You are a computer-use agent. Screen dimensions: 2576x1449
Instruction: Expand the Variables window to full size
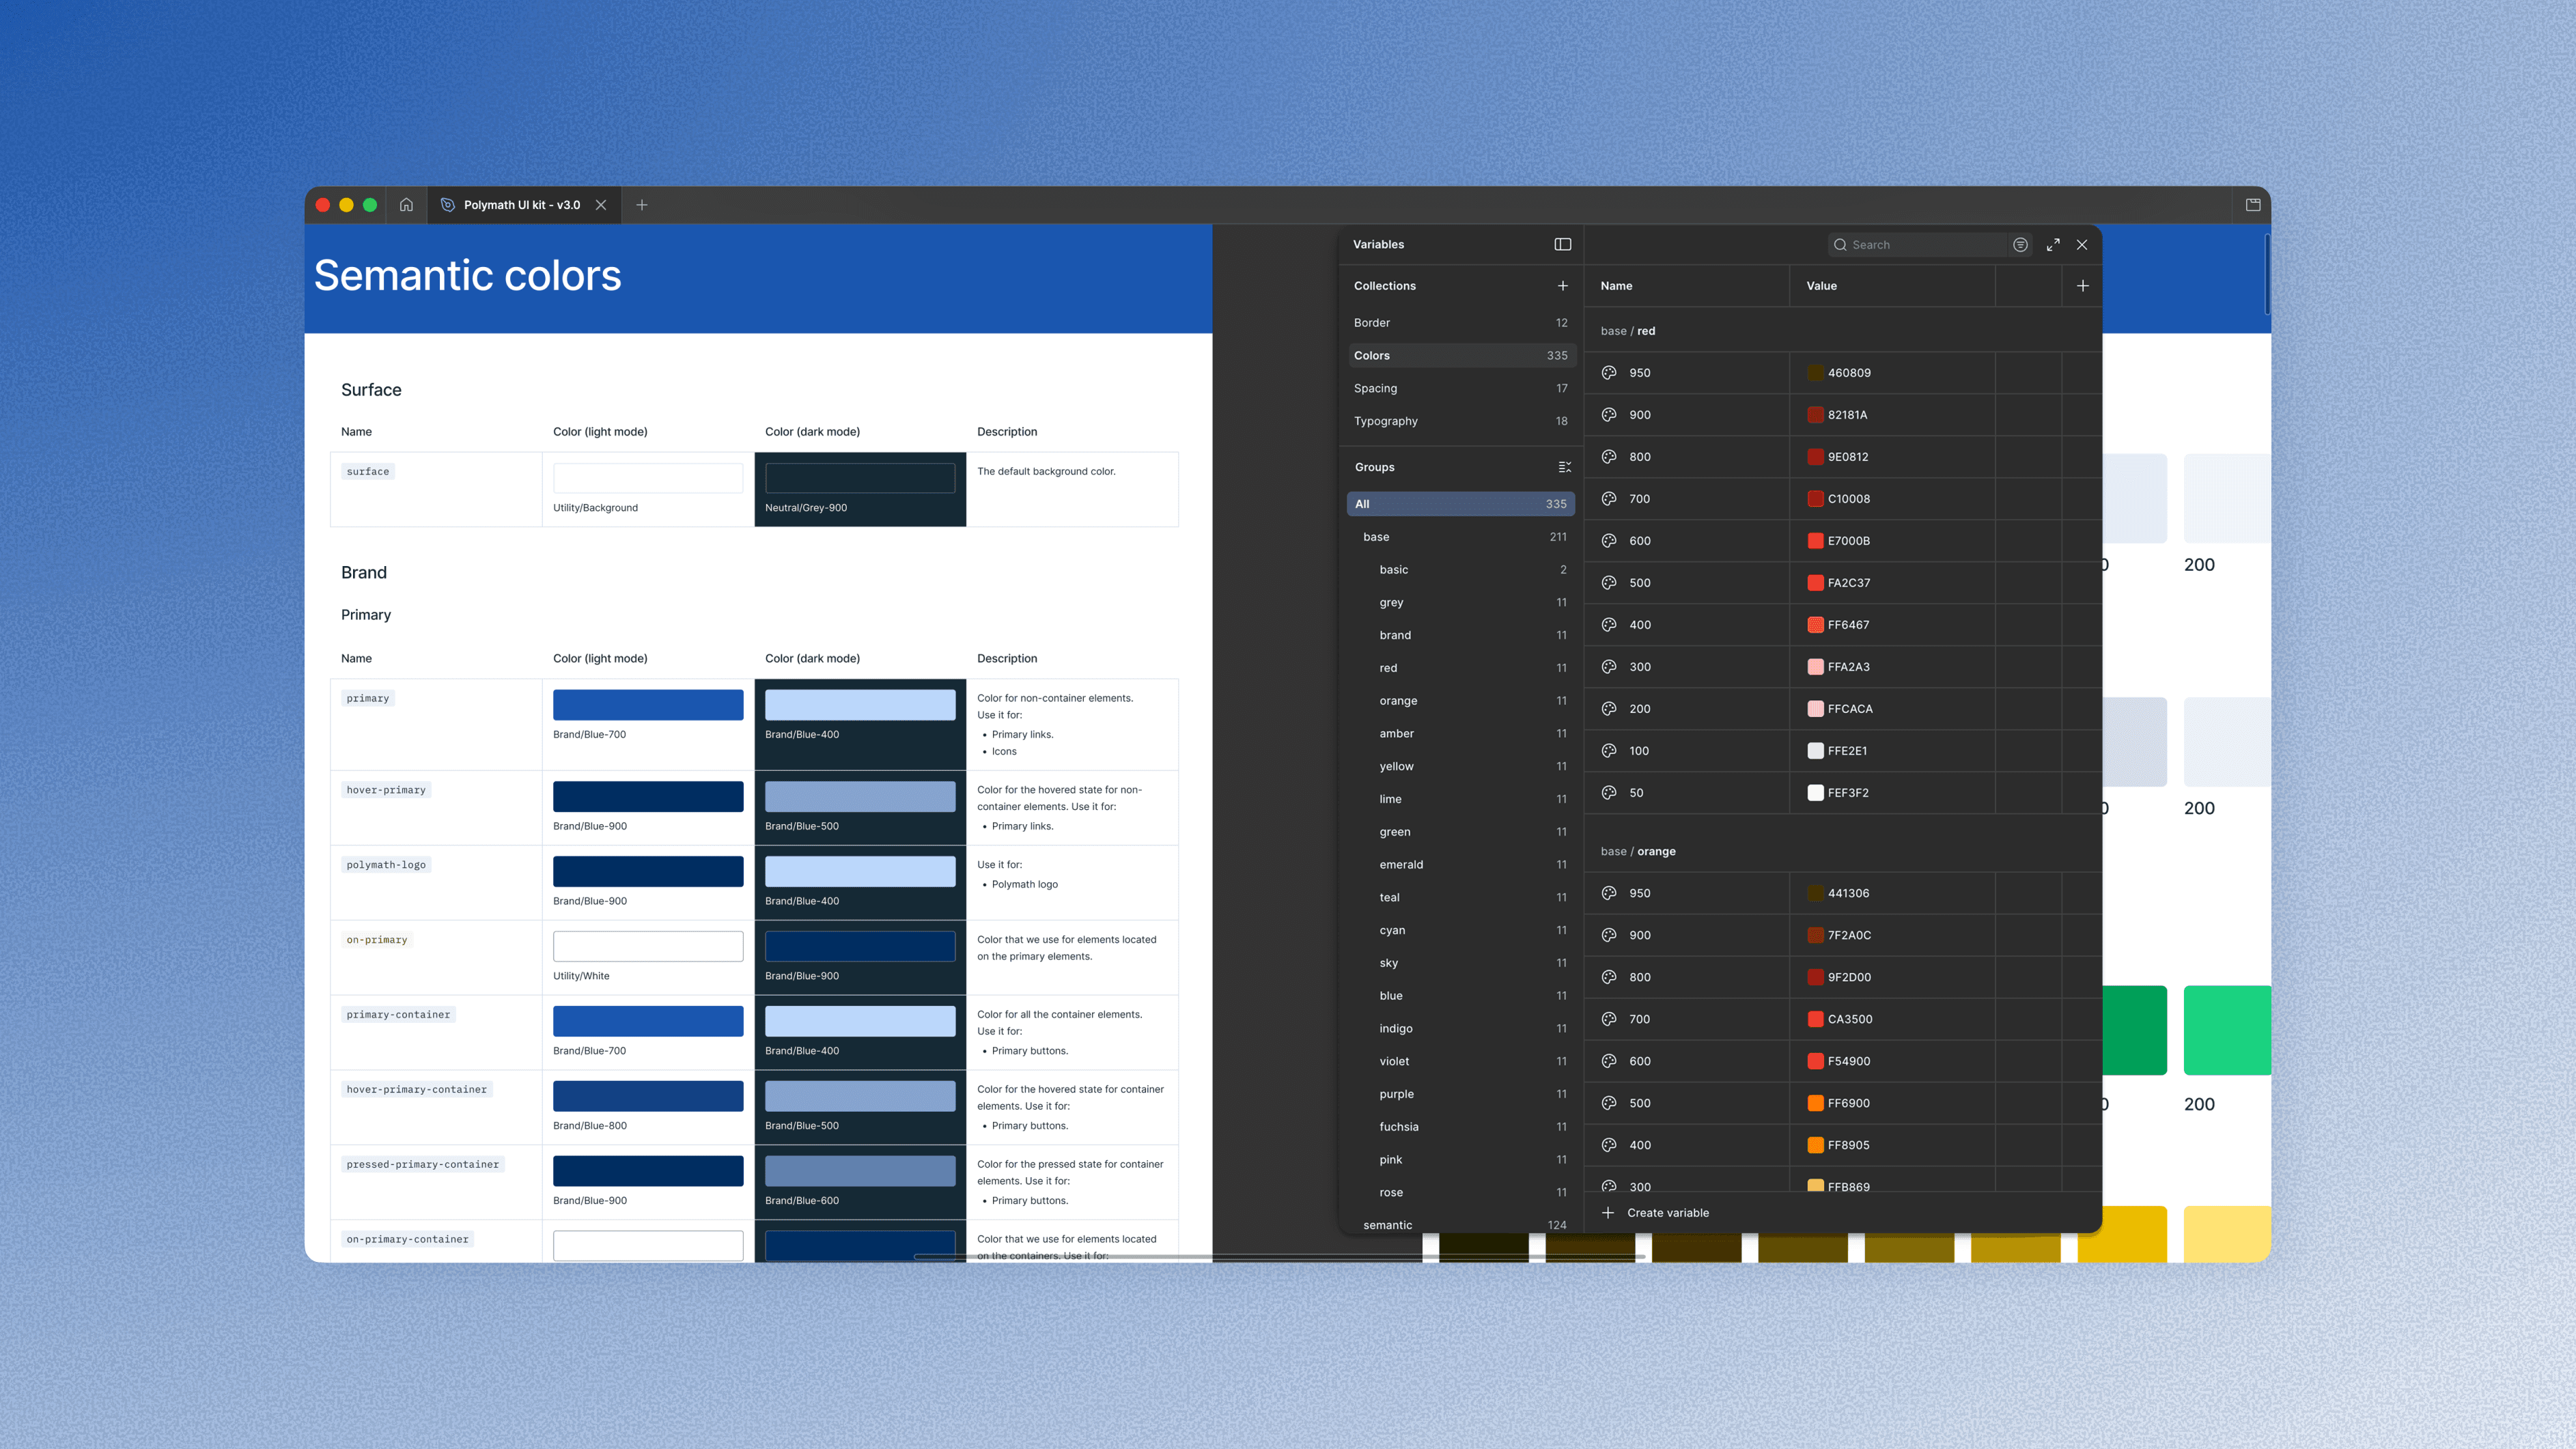pyautogui.click(x=2053, y=245)
